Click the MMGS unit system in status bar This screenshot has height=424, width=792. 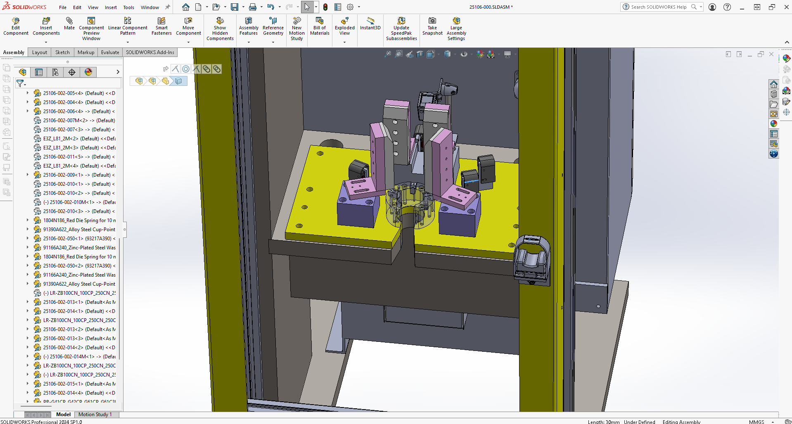756,422
